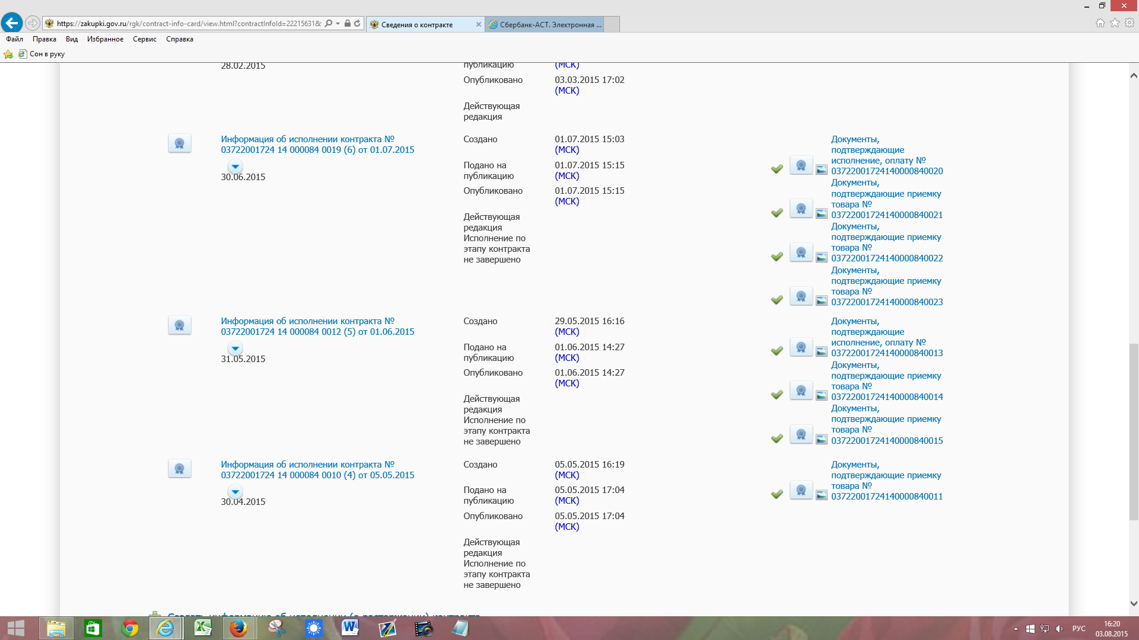Screen dimensions: 1139x640
Task: Expand dropdown arrow under contract info from 01.06.2015
Action: [236, 348]
